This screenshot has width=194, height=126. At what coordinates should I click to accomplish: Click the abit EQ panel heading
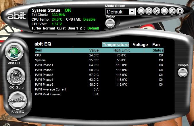click(x=43, y=44)
